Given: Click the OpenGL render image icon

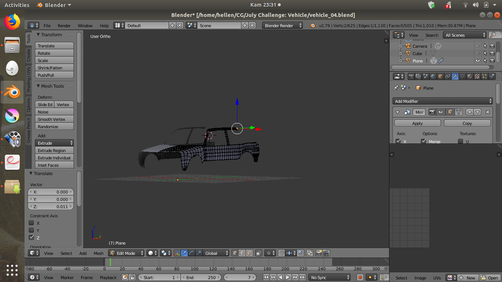Looking at the screenshot, I should pos(319,253).
